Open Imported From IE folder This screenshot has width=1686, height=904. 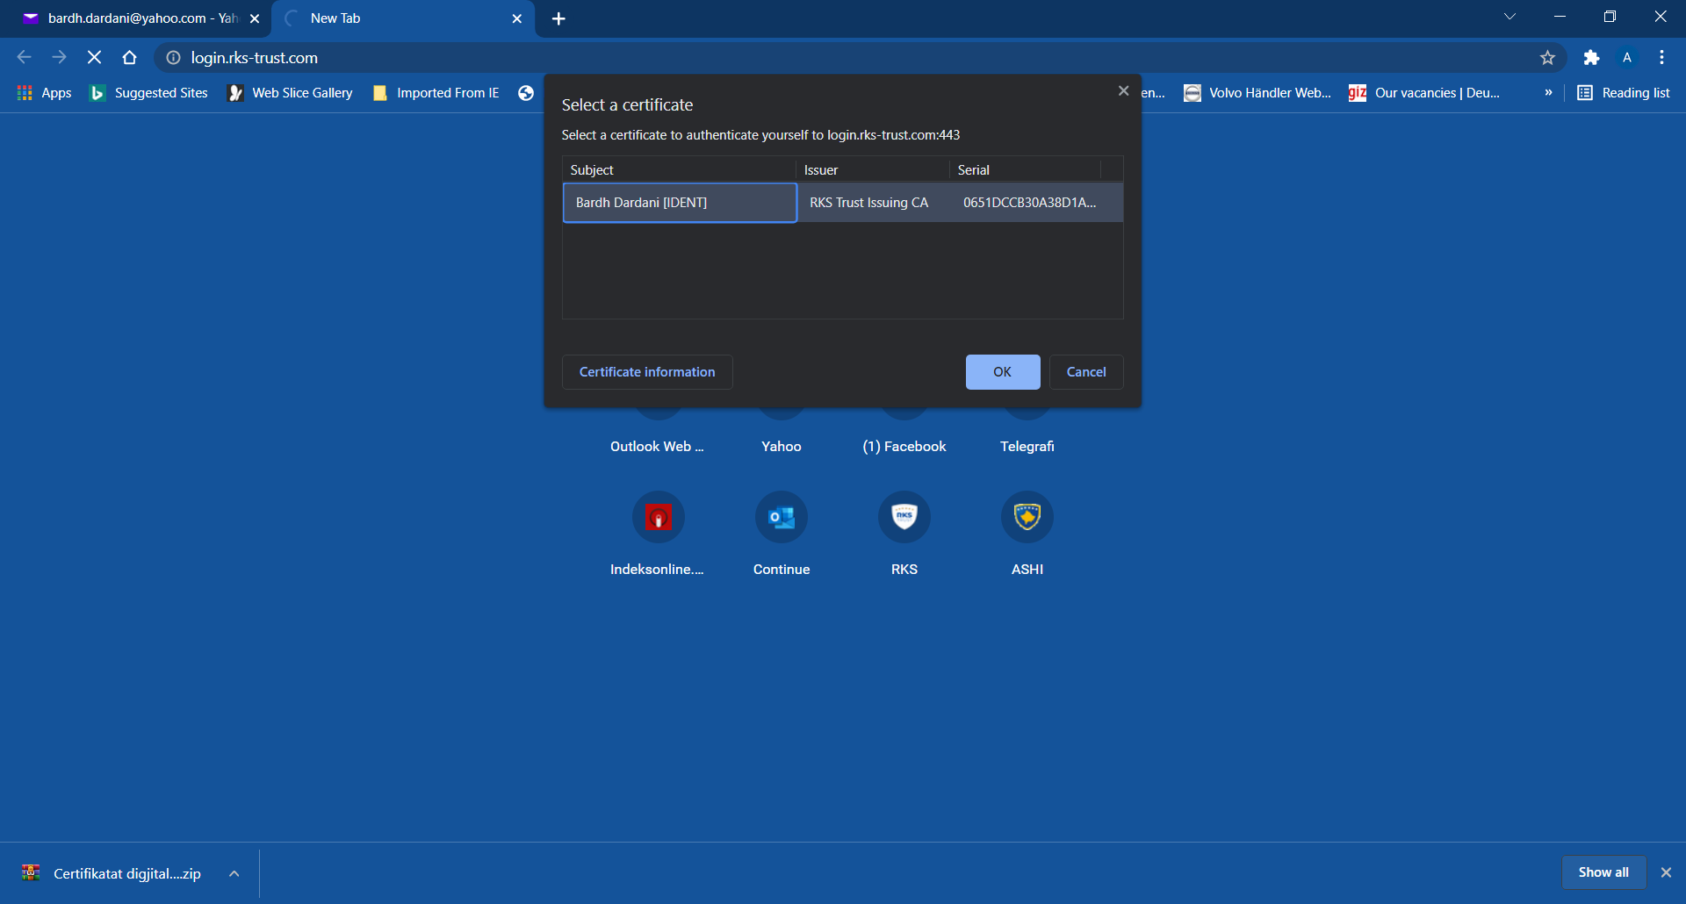pyautogui.click(x=436, y=93)
